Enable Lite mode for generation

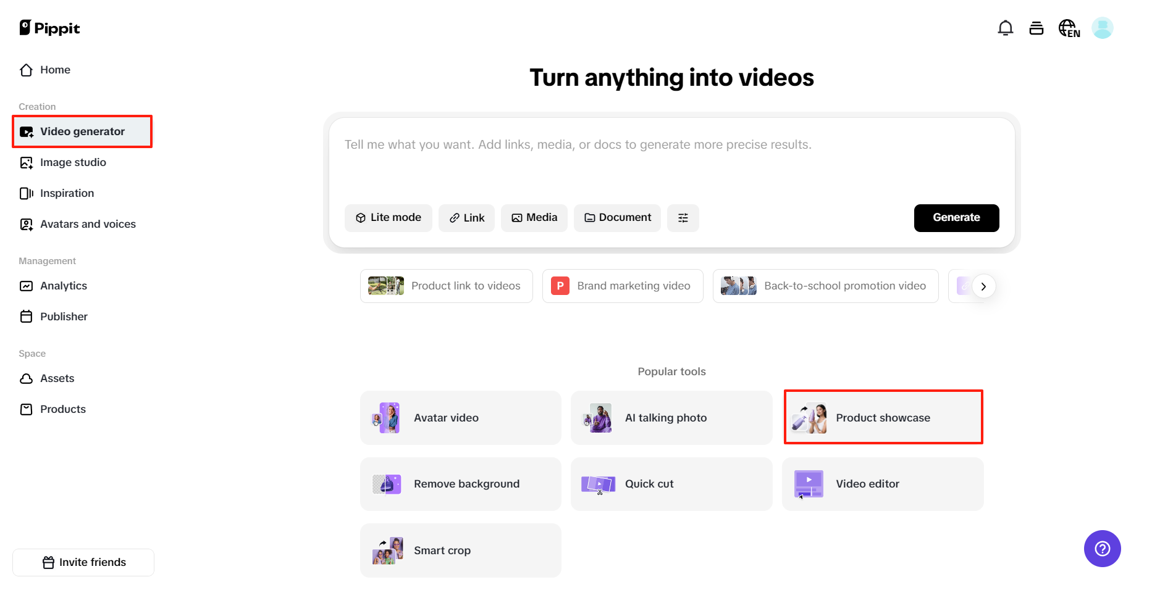pos(388,218)
